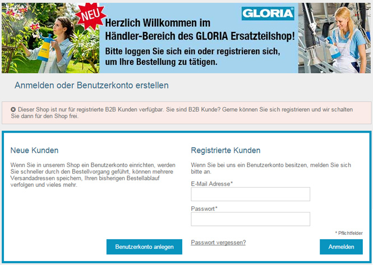373x265 pixels.
Task: Click the E-Mail Adresse field label
Action: (x=211, y=184)
